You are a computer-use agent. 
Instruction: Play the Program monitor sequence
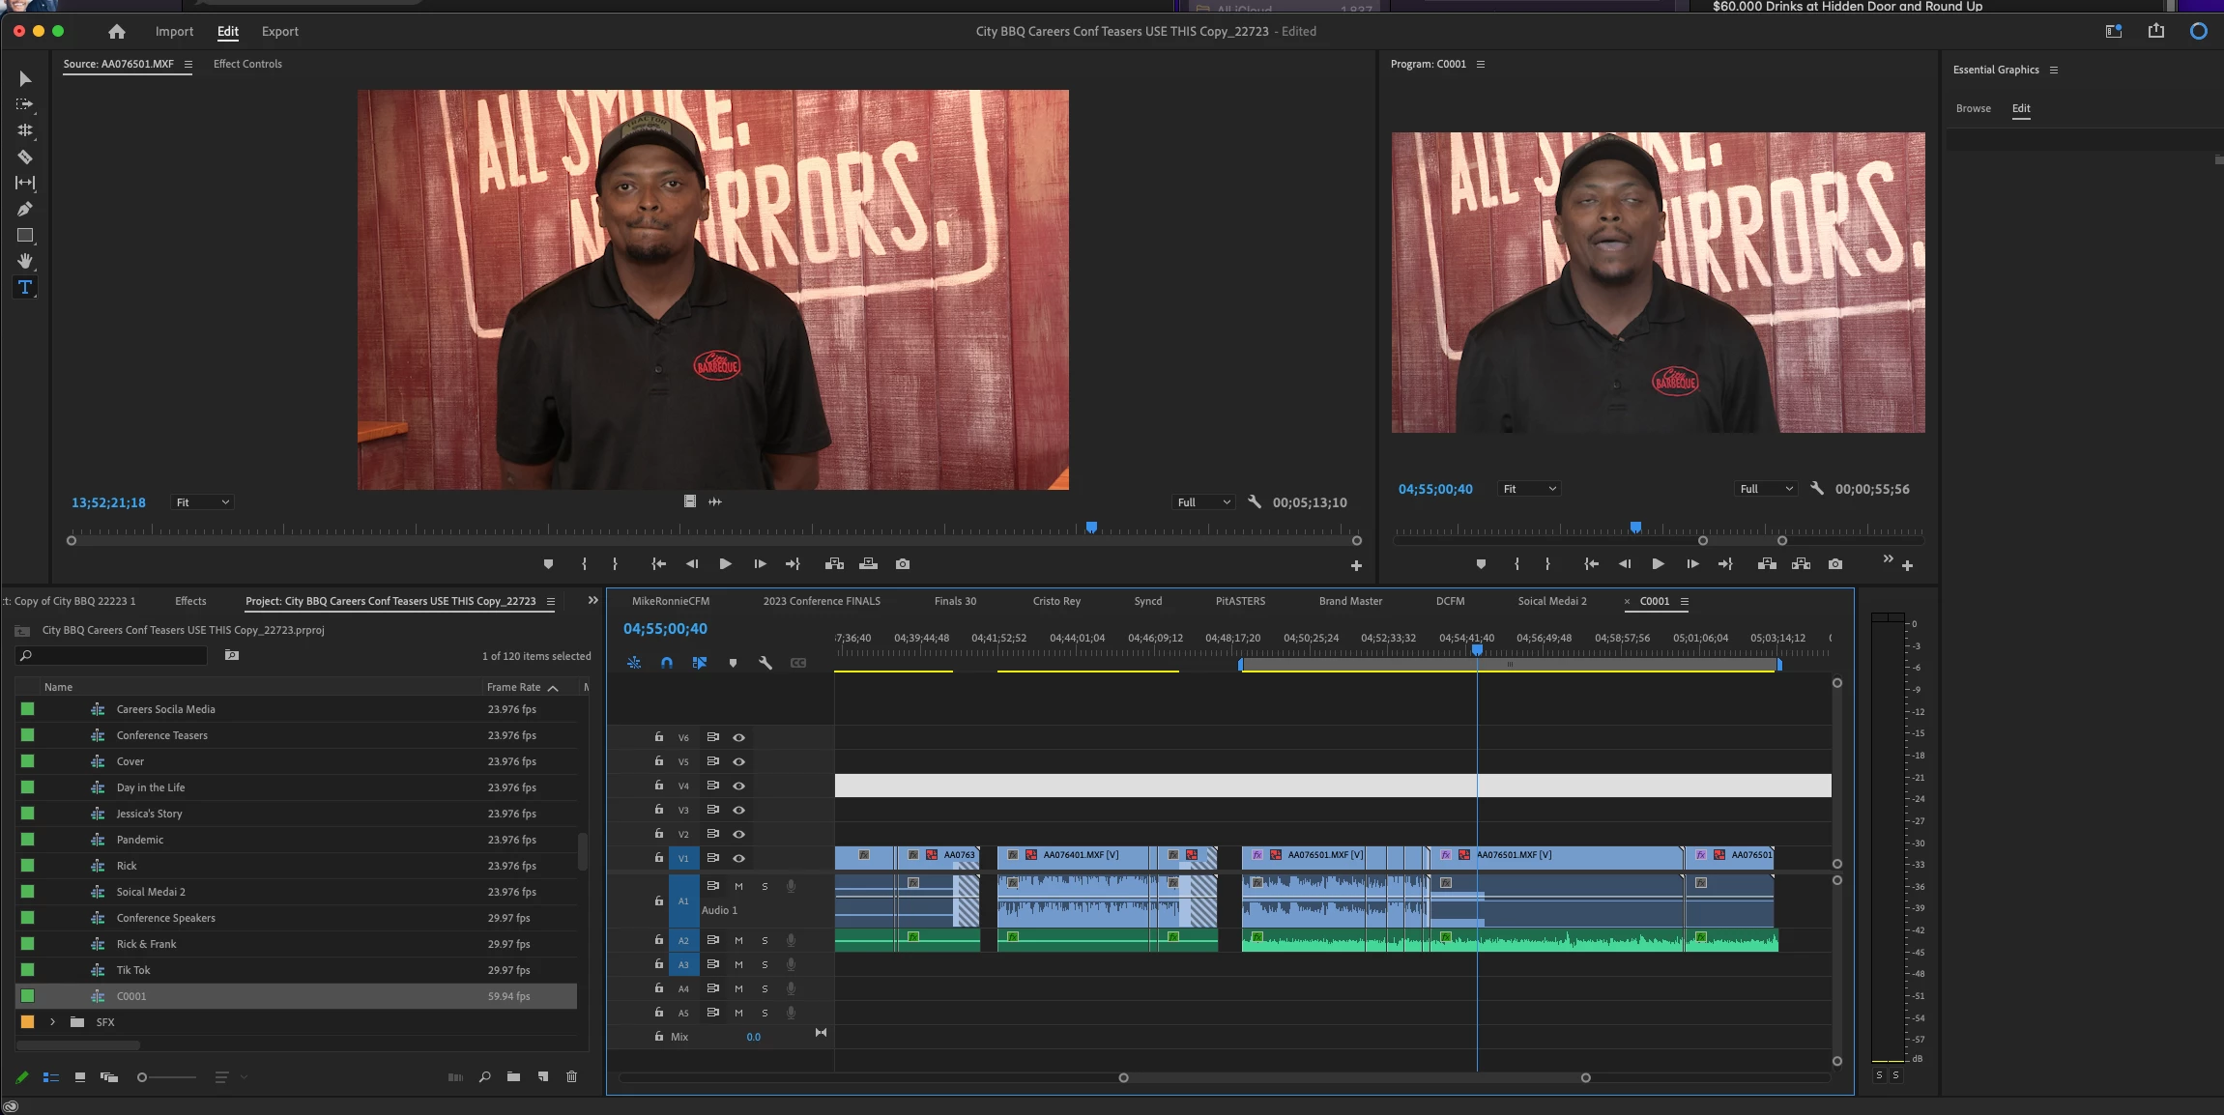[x=1658, y=564]
